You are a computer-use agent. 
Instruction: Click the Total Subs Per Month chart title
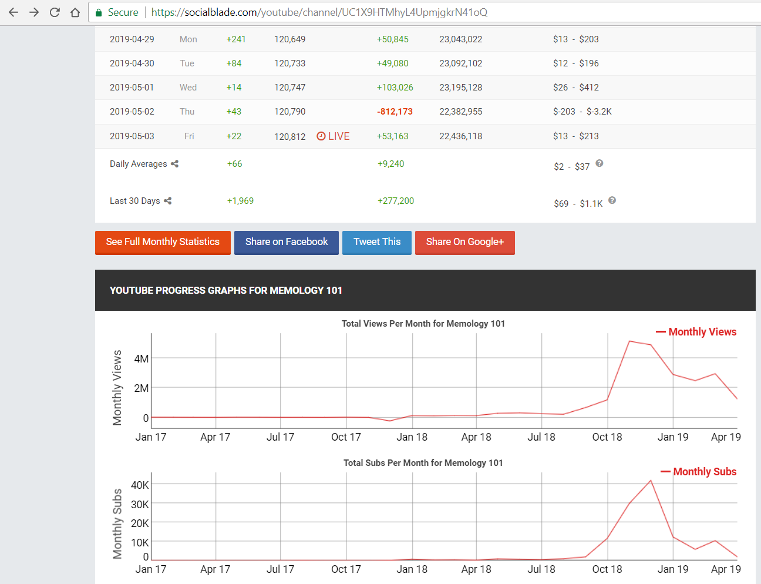pos(423,463)
